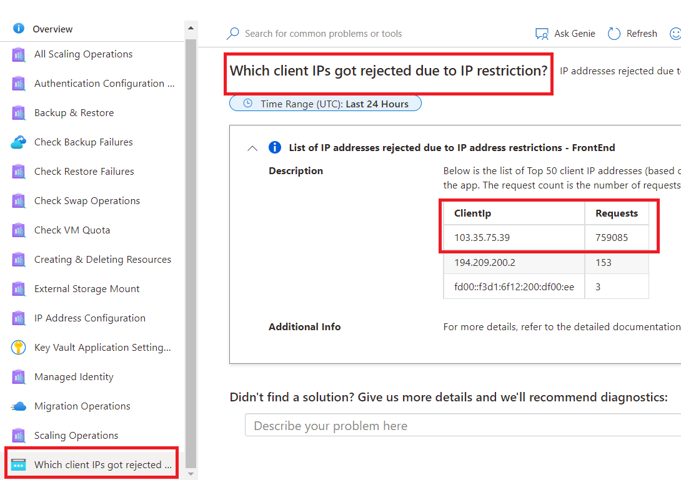Collapse the IP restrictions insight panel
681x480 pixels.
[252, 148]
